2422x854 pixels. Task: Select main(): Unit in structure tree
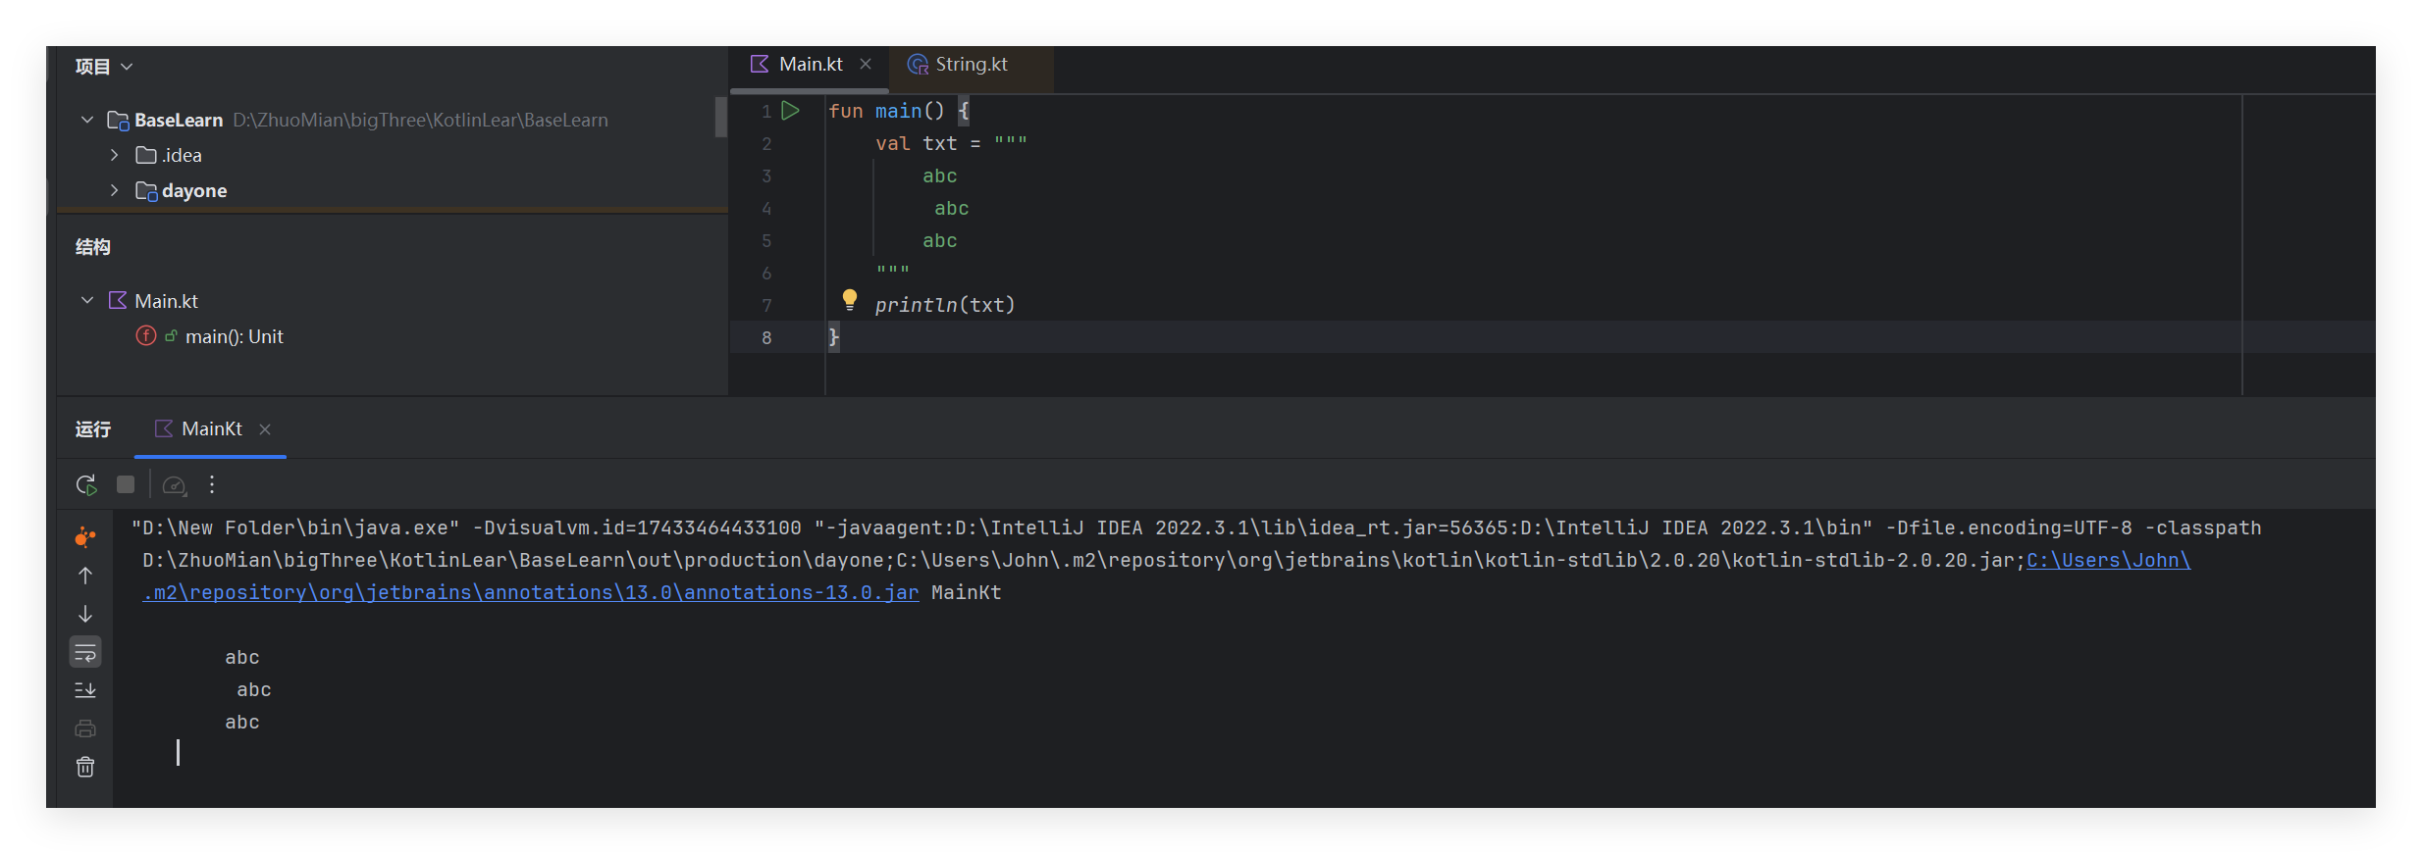[x=234, y=336]
